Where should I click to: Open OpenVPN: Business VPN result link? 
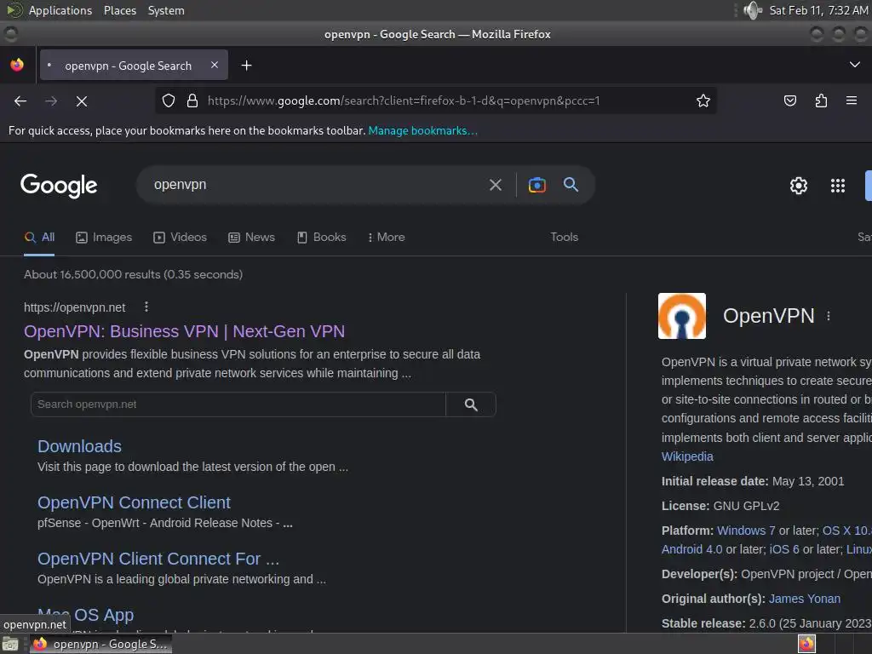184,331
